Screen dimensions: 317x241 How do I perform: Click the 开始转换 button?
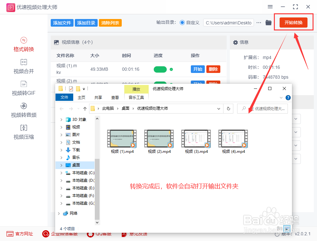coord(294,23)
